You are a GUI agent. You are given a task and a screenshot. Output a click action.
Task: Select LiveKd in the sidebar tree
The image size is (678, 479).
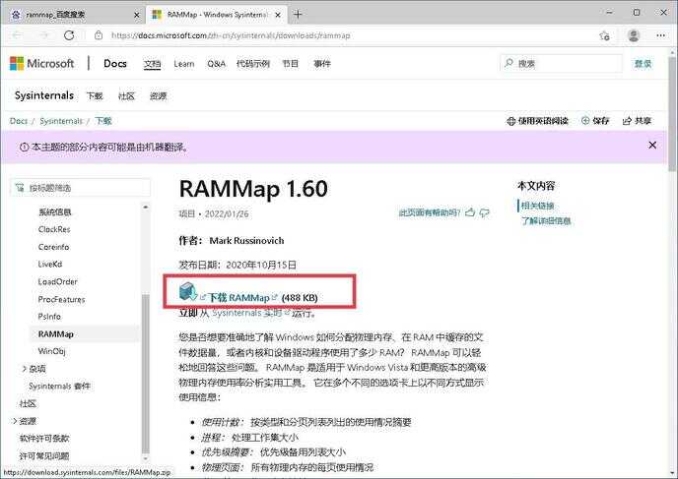click(x=50, y=265)
